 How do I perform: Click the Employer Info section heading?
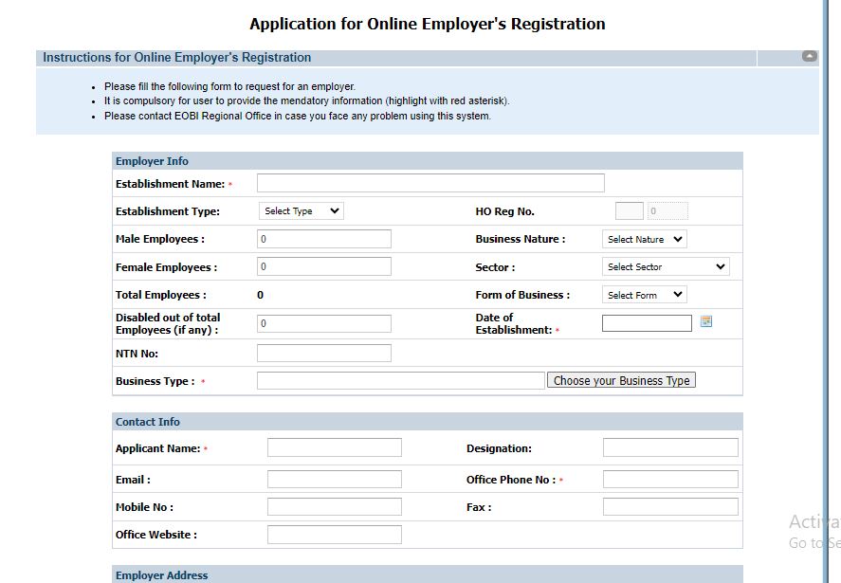click(x=152, y=161)
